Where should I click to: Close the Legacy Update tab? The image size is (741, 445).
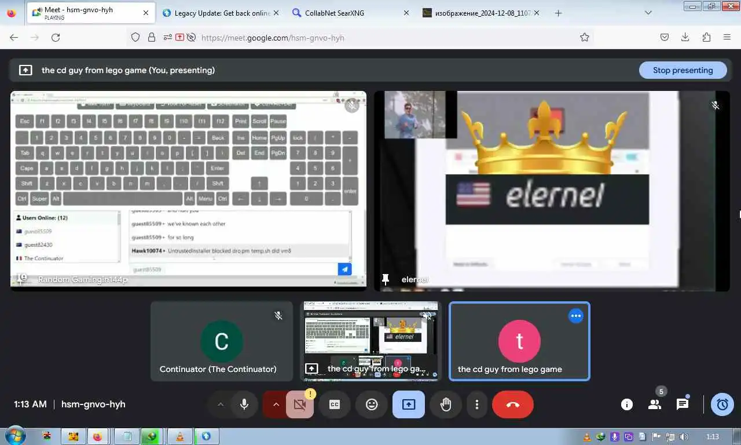[x=276, y=13]
